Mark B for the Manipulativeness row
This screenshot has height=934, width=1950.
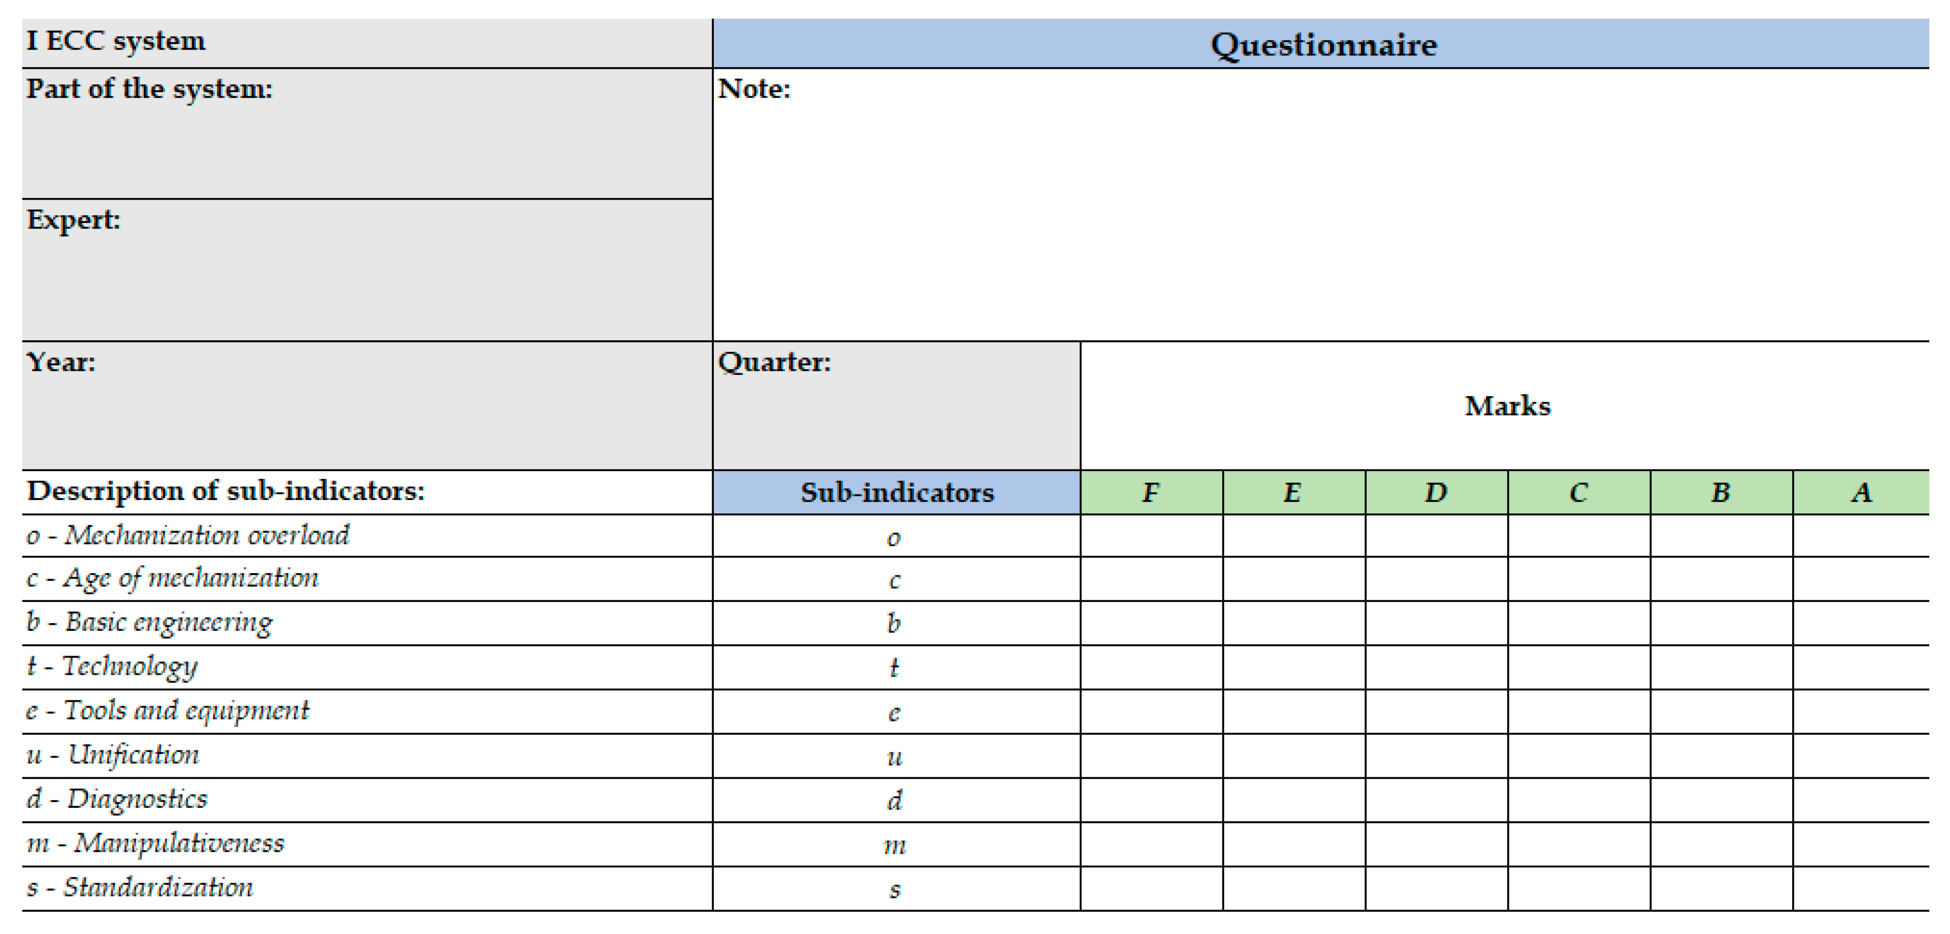(x=1721, y=845)
